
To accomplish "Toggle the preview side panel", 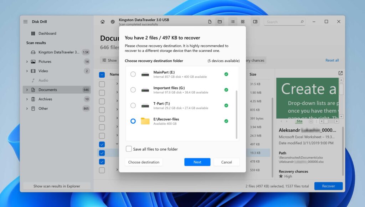I will tap(255, 21).
